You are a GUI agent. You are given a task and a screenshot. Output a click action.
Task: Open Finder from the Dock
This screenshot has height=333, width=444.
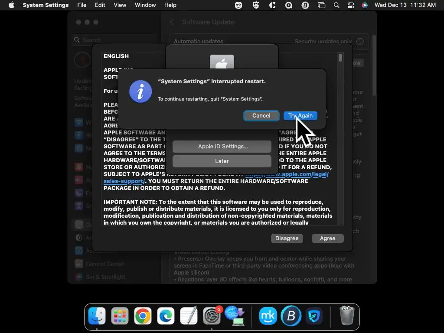point(97,316)
